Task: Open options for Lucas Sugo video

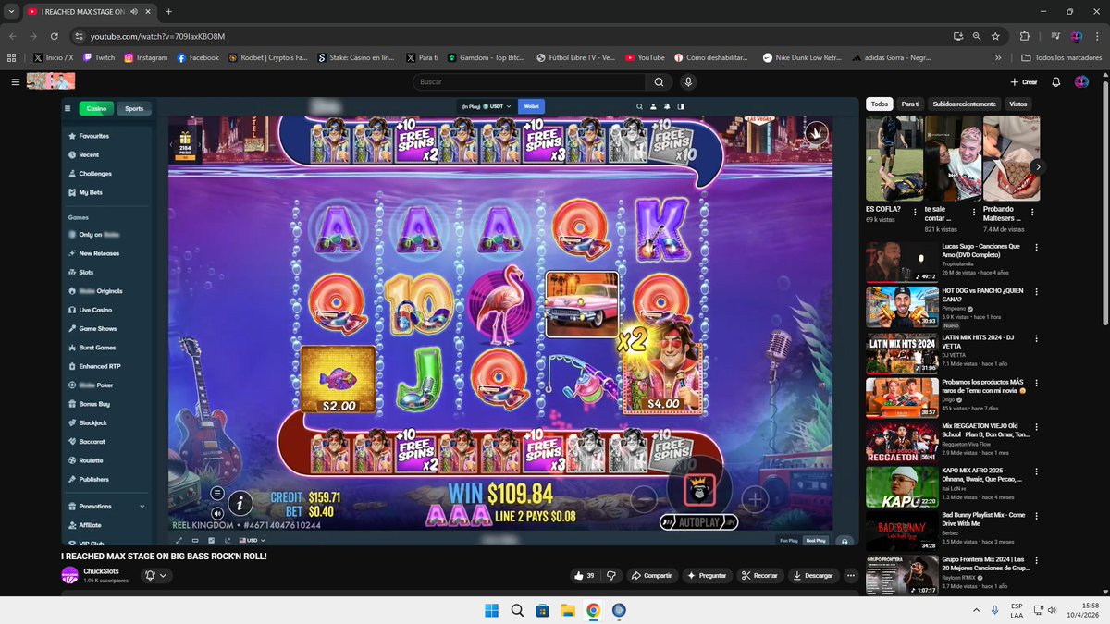Action: (x=1036, y=247)
